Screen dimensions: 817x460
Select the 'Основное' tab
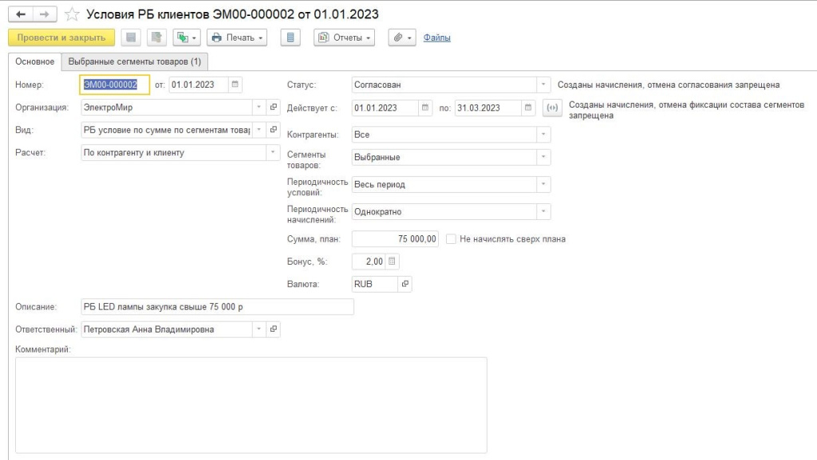pyautogui.click(x=34, y=61)
